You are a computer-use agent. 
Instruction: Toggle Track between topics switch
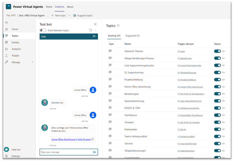pos(43,30)
